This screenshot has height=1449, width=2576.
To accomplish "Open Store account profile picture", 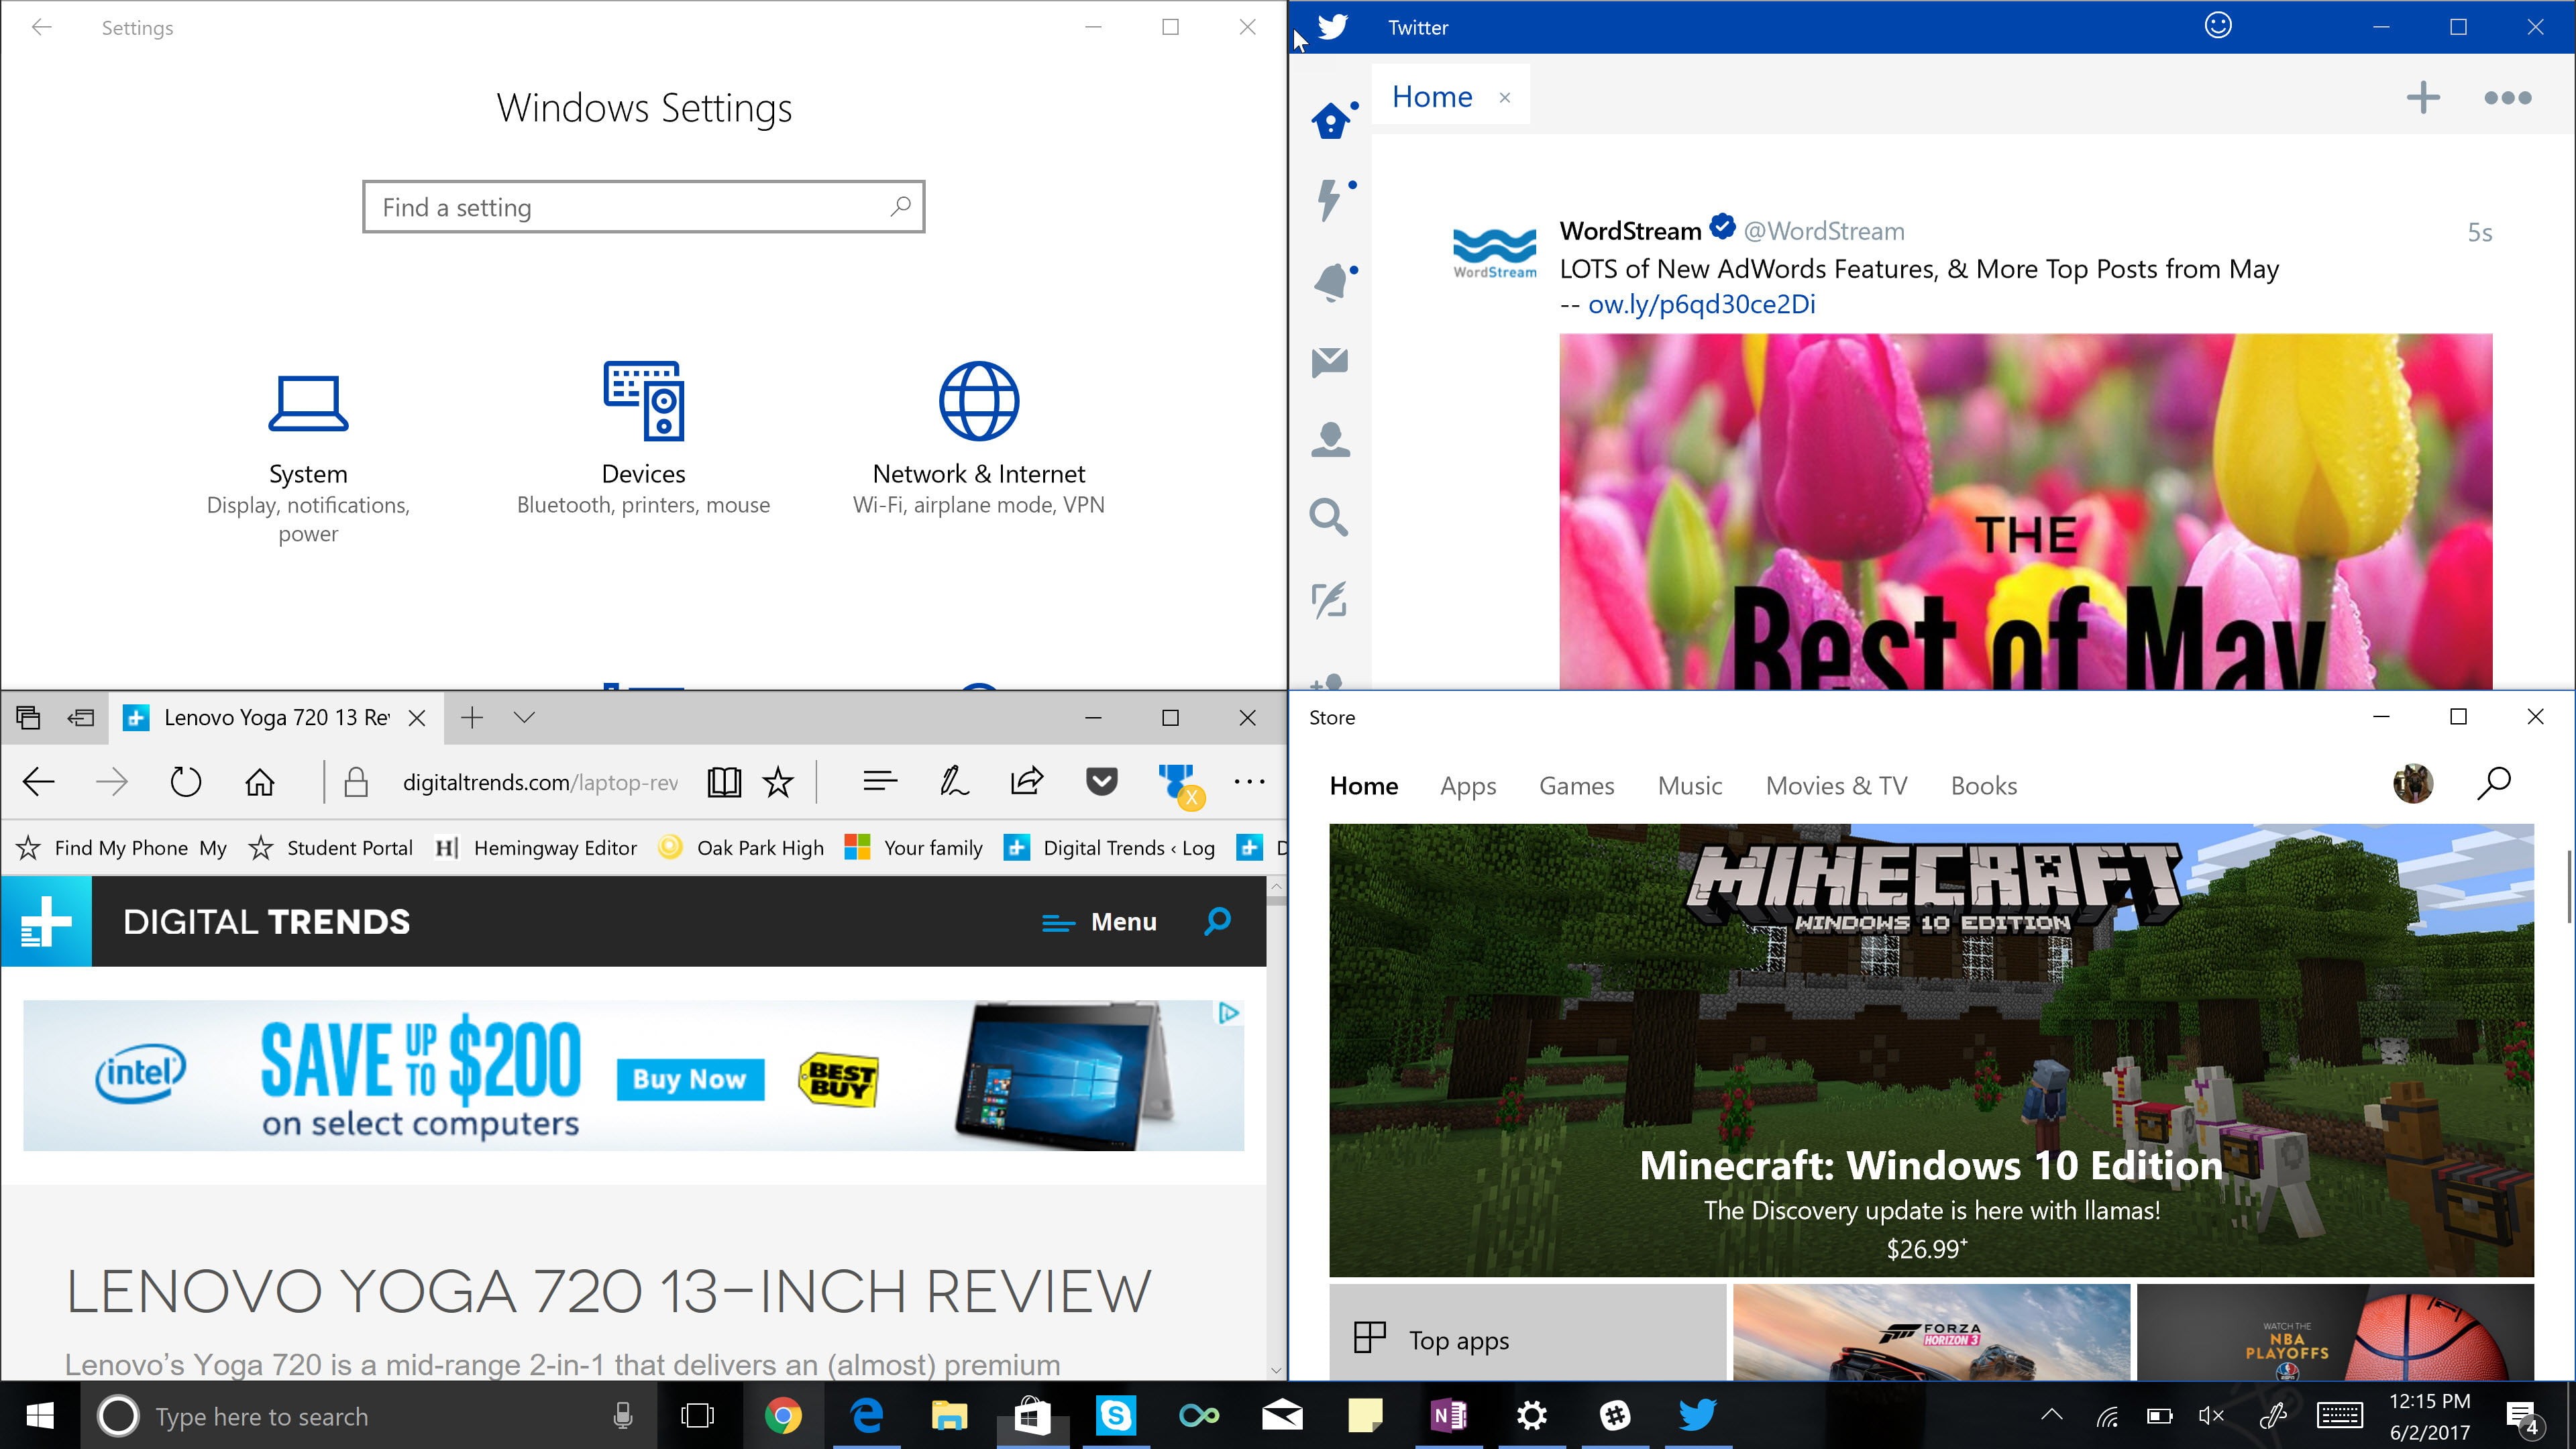I will click(x=2413, y=784).
